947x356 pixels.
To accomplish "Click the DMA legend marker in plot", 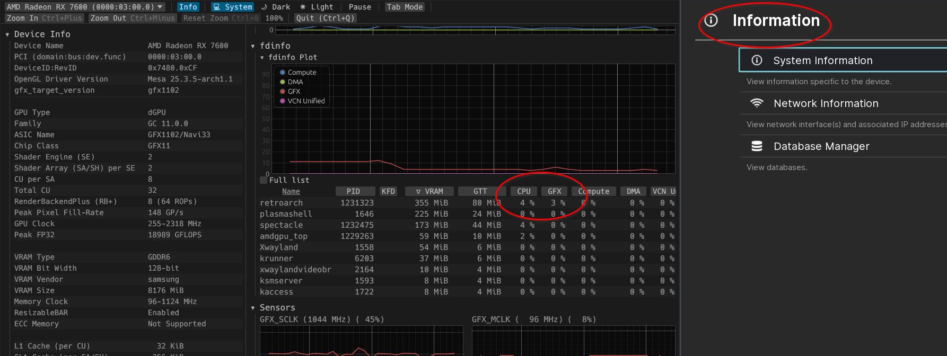I will click(283, 82).
